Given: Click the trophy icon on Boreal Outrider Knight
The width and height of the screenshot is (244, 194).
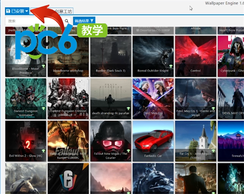Looking at the screenshot, I should (x=171, y=66).
